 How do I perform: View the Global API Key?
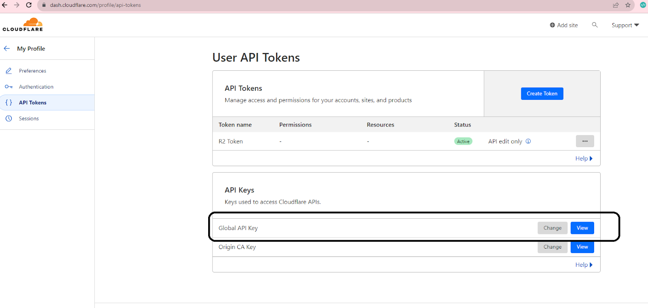click(582, 228)
